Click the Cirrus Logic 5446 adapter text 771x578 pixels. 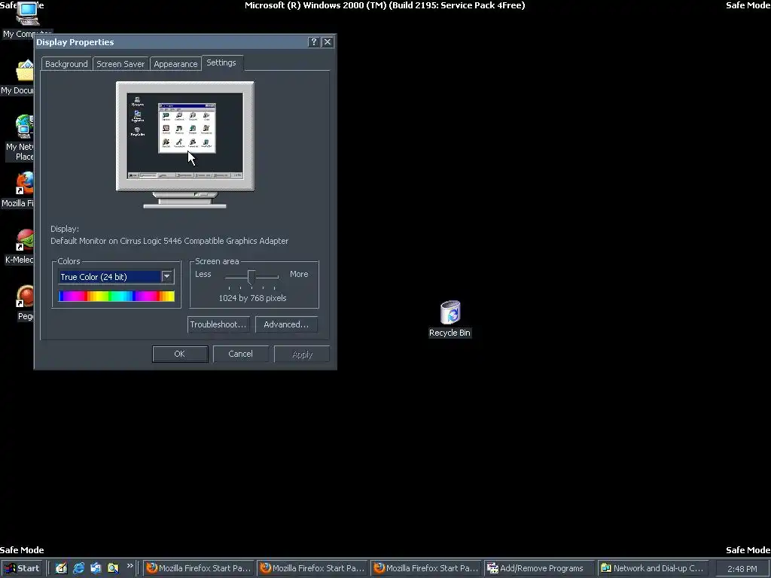click(169, 241)
